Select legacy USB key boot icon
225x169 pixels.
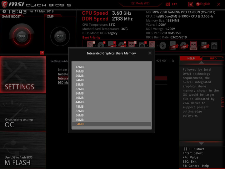click(193, 46)
